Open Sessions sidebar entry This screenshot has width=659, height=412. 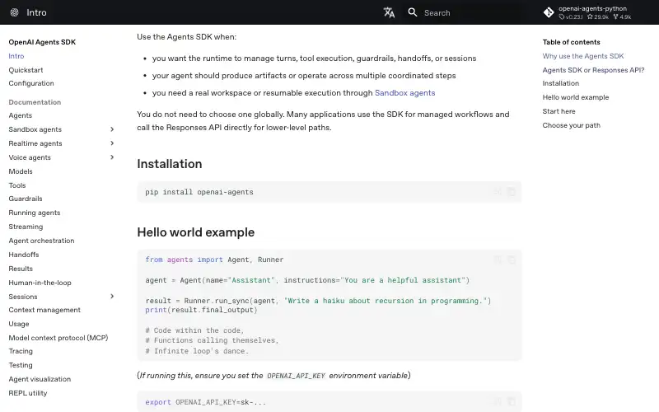click(x=23, y=297)
